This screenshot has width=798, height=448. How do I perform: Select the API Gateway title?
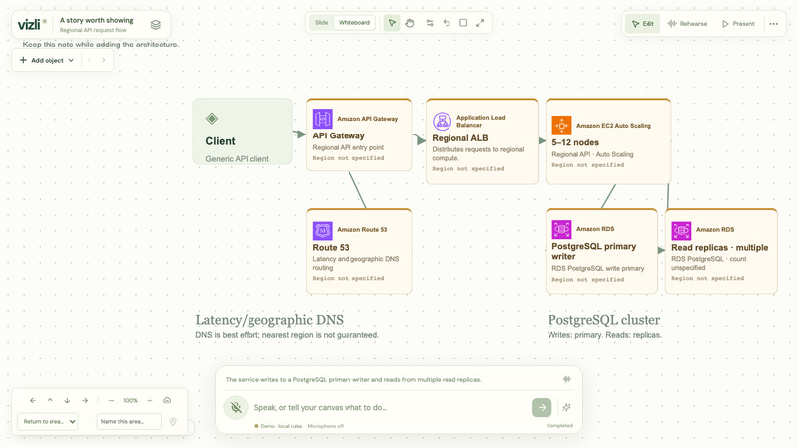point(339,135)
